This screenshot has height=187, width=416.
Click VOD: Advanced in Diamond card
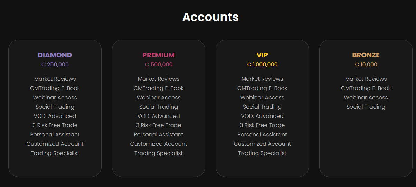tap(55, 116)
